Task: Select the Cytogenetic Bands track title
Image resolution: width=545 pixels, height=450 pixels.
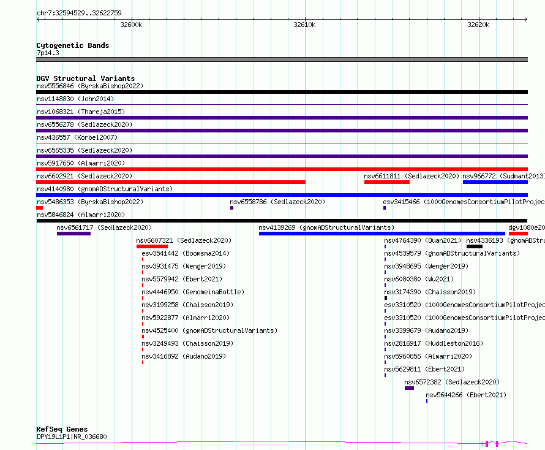Action: [73, 45]
